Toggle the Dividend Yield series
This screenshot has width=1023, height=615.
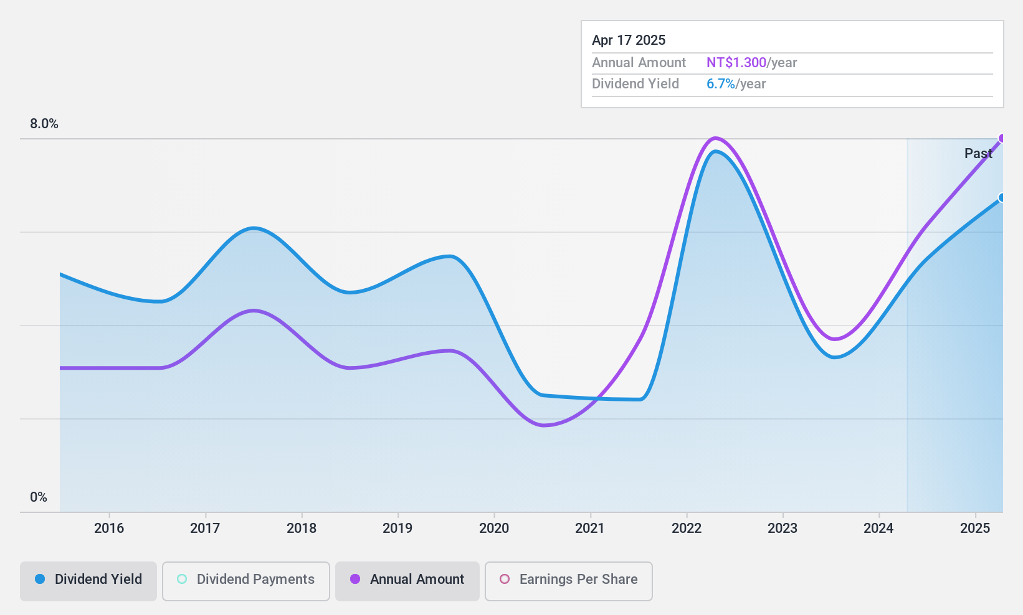pos(88,581)
